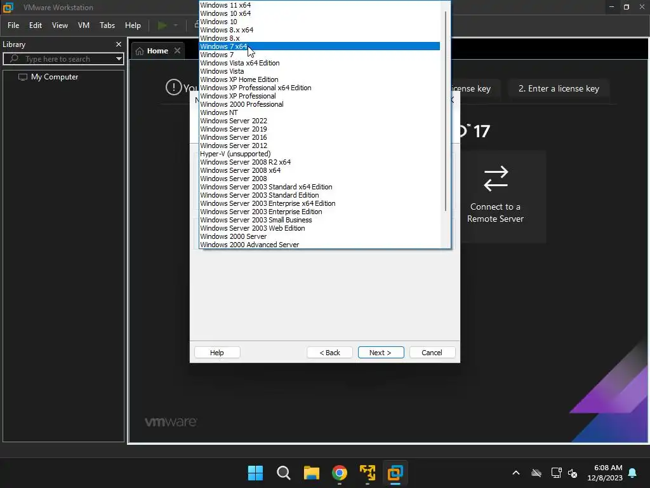Select Windows 8.x option

click(x=319, y=38)
